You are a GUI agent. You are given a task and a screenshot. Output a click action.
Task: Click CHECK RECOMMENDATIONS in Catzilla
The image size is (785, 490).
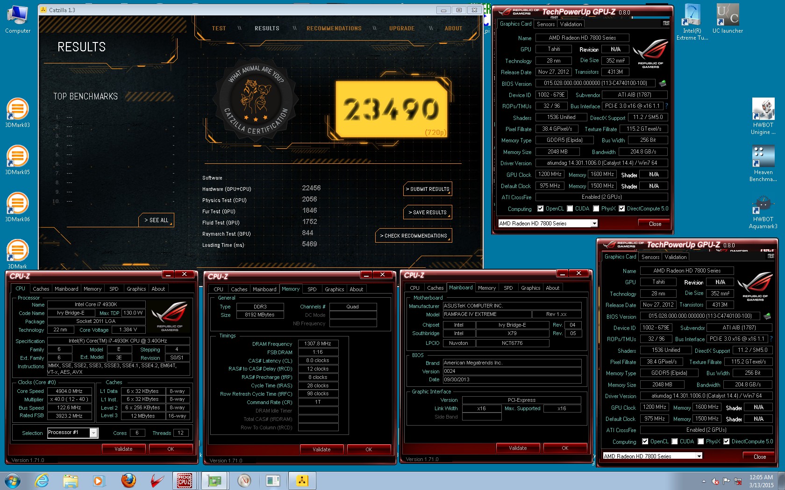point(414,236)
